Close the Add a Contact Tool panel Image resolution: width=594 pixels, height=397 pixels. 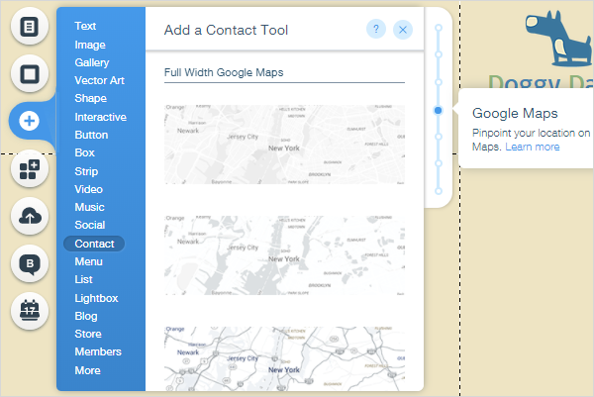tap(403, 30)
